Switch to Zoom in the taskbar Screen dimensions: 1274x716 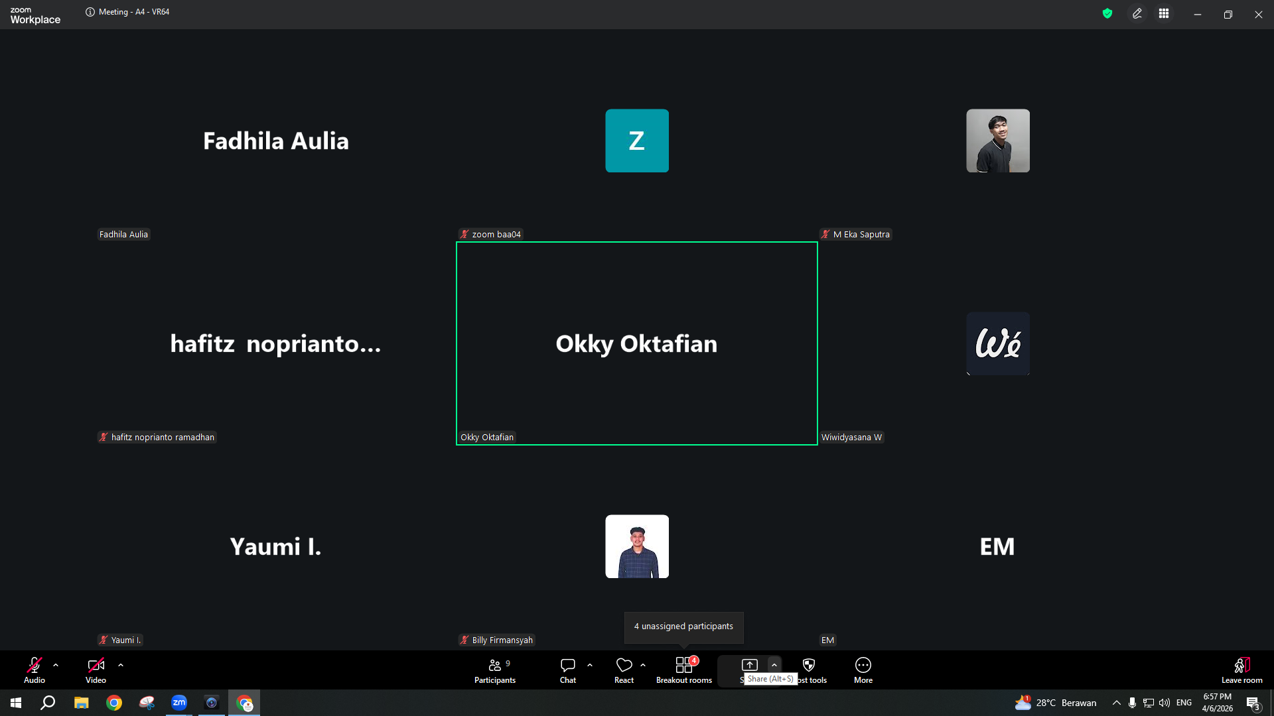179,703
